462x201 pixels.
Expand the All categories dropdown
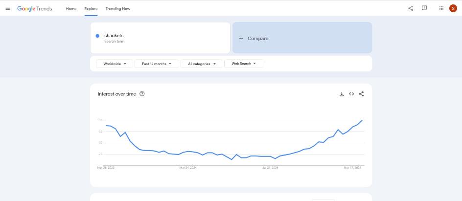coord(202,64)
